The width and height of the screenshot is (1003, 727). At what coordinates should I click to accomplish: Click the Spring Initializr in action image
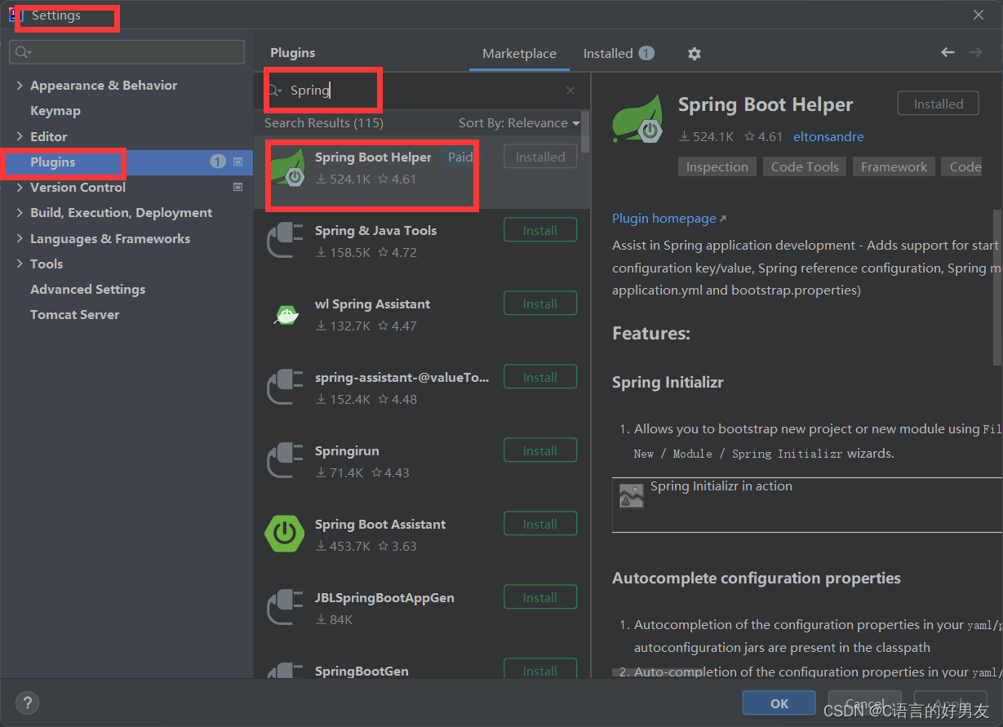point(631,496)
